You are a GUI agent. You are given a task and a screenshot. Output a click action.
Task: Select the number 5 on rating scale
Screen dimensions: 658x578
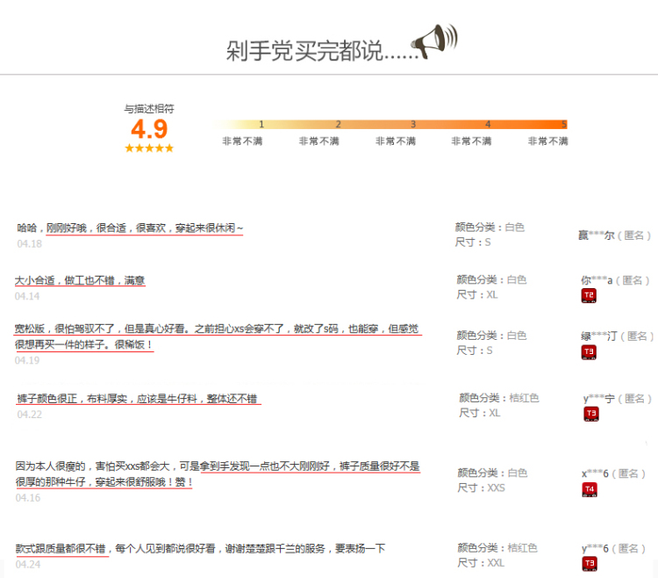tap(564, 125)
